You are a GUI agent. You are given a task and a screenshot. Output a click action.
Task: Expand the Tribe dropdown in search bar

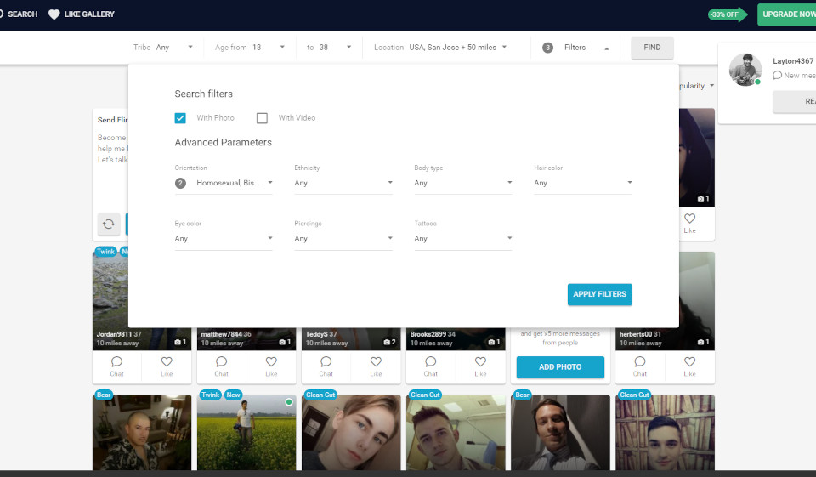[x=174, y=48]
